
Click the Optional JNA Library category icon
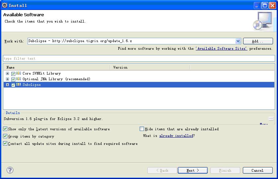coord(19,79)
